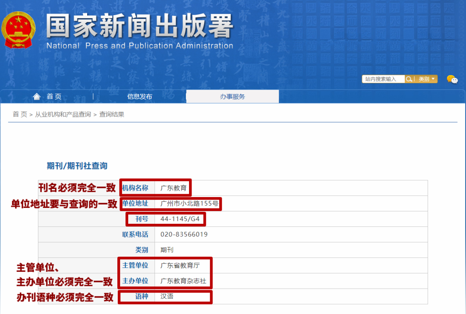The width and height of the screenshot is (466, 314).
Task: Click the 机构名称 row label
Action: click(x=135, y=188)
